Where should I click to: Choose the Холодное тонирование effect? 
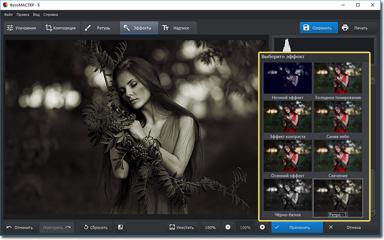click(x=337, y=78)
